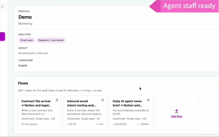Click the plus icon above Add flow
Image resolution: width=219 pixels, height=137 pixels.
click(177, 111)
